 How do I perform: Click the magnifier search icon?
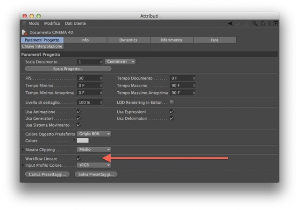[x=256, y=24]
